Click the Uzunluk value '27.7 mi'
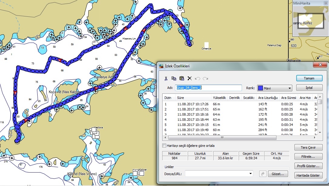This screenshot has width=329, height=186. click(200, 158)
